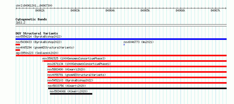Open nsv5883490 (Almarri2020) label
The image size is (234, 104).
point(66,69)
